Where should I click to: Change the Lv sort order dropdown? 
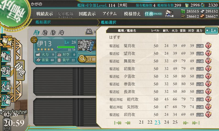tap(211, 31)
